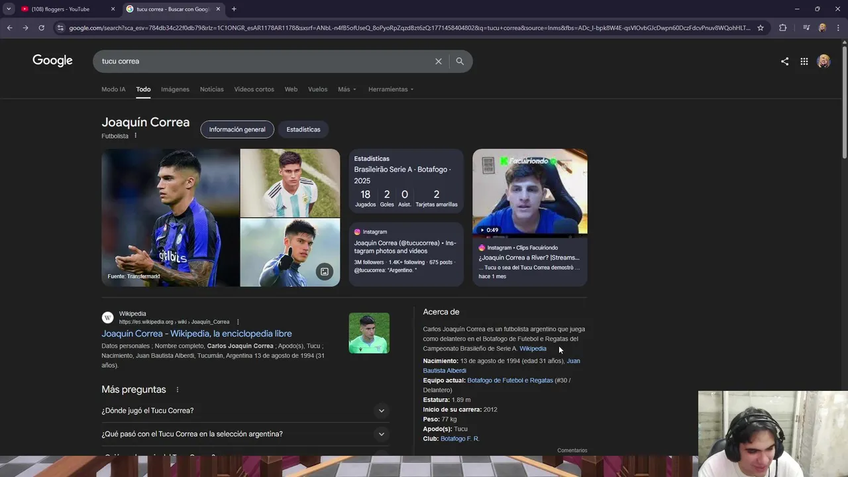The width and height of the screenshot is (848, 477).
Task: Select the Todo tab
Action: pyautogui.click(x=143, y=89)
